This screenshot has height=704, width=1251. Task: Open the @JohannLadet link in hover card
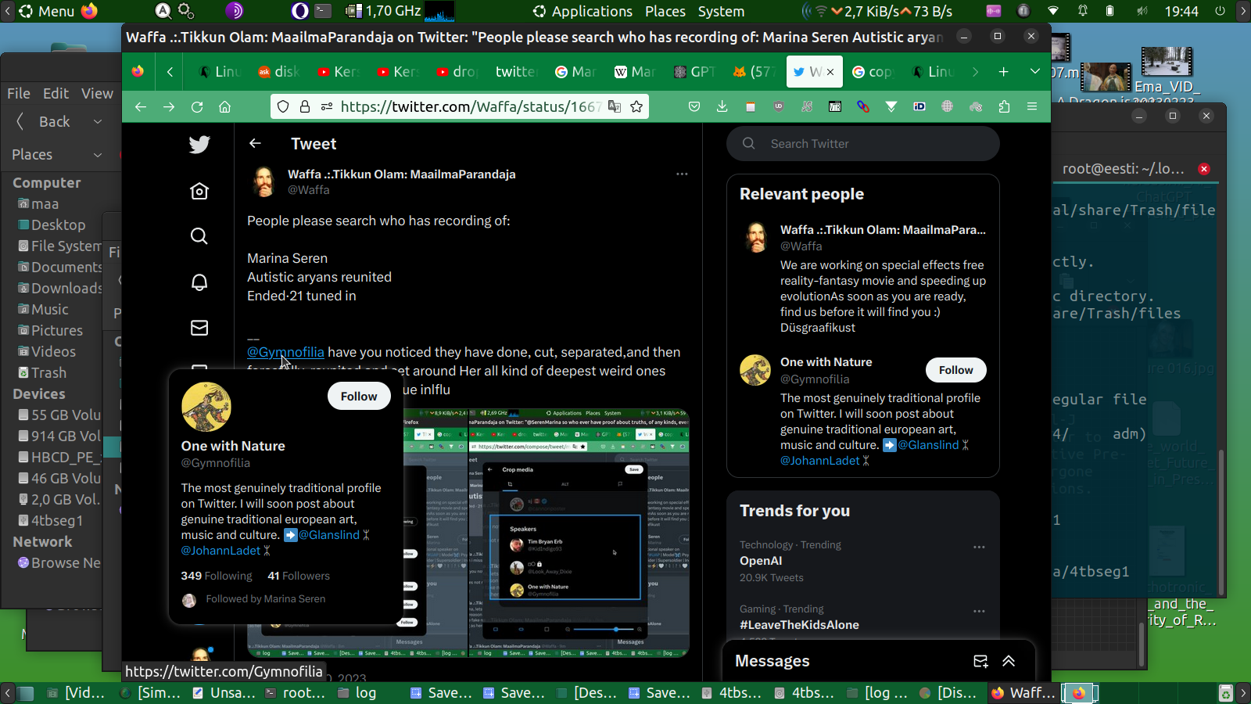click(221, 551)
